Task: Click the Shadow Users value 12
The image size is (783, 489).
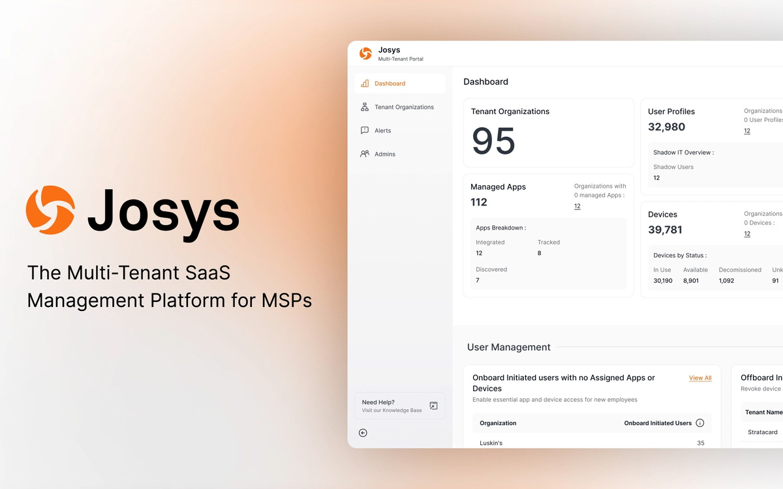Action: point(656,178)
